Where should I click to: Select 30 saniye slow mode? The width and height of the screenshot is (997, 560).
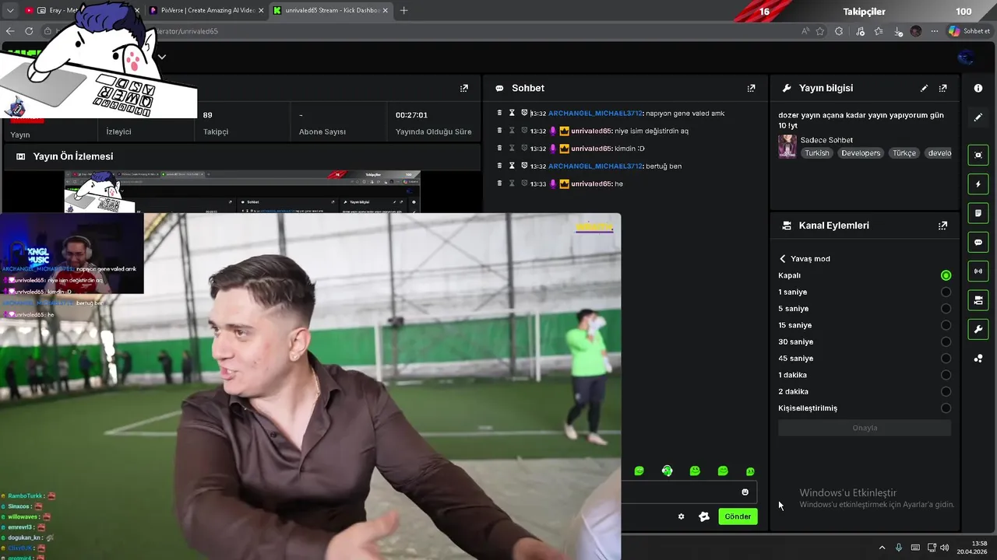click(946, 342)
